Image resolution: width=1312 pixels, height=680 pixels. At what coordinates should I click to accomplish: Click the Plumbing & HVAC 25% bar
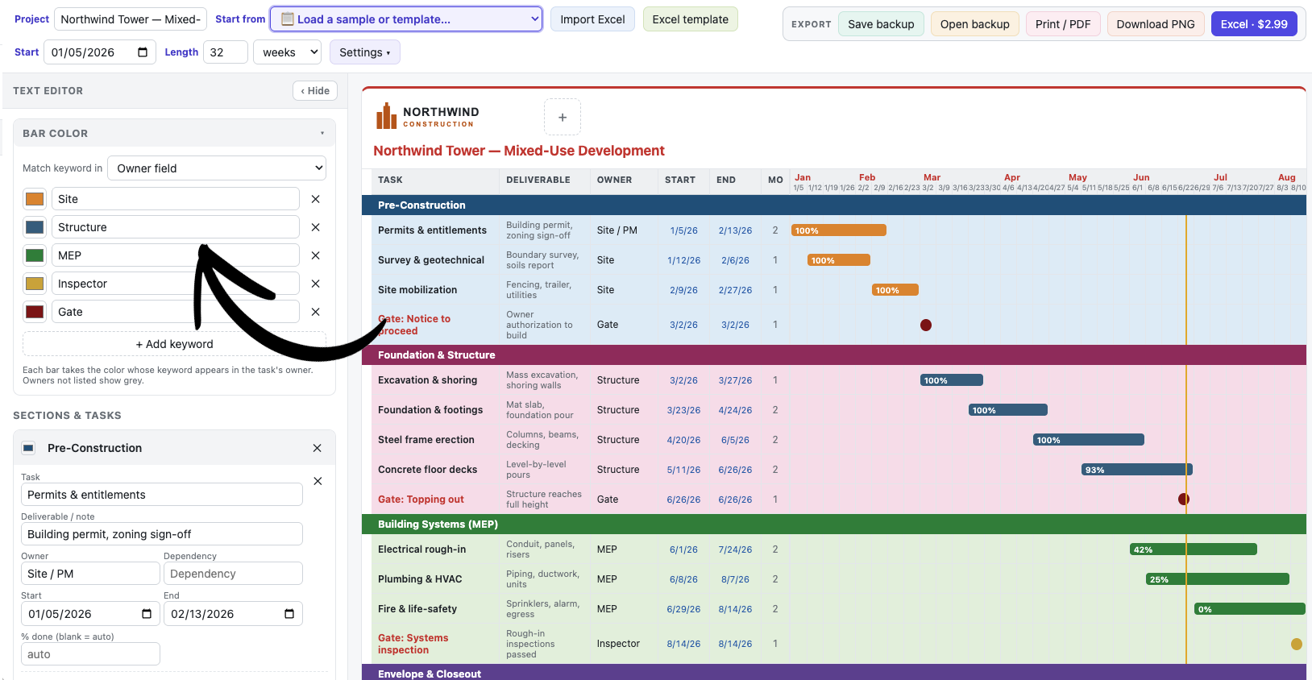(x=1218, y=579)
